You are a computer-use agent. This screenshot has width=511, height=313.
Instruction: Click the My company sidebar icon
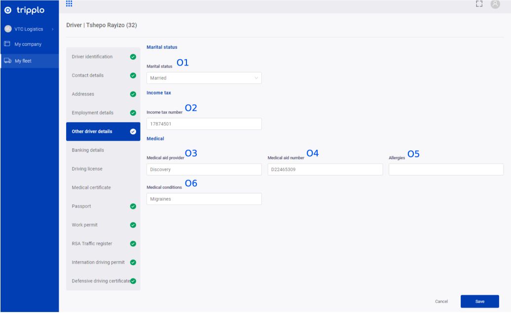tap(7, 44)
